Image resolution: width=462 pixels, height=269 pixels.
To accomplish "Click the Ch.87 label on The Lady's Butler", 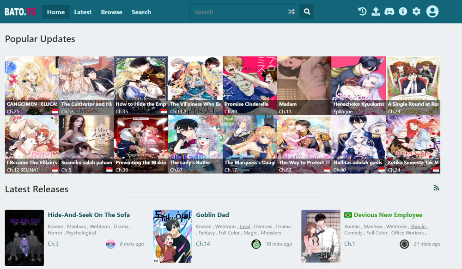I will (176, 170).
